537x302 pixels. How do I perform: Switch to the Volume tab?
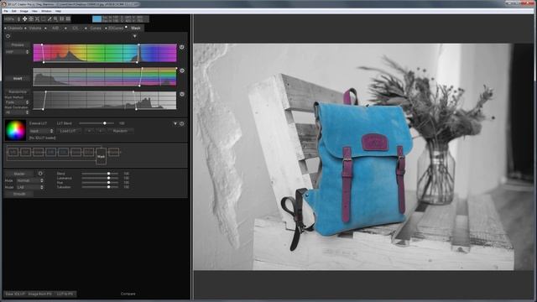pyautogui.click(x=35, y=28)
